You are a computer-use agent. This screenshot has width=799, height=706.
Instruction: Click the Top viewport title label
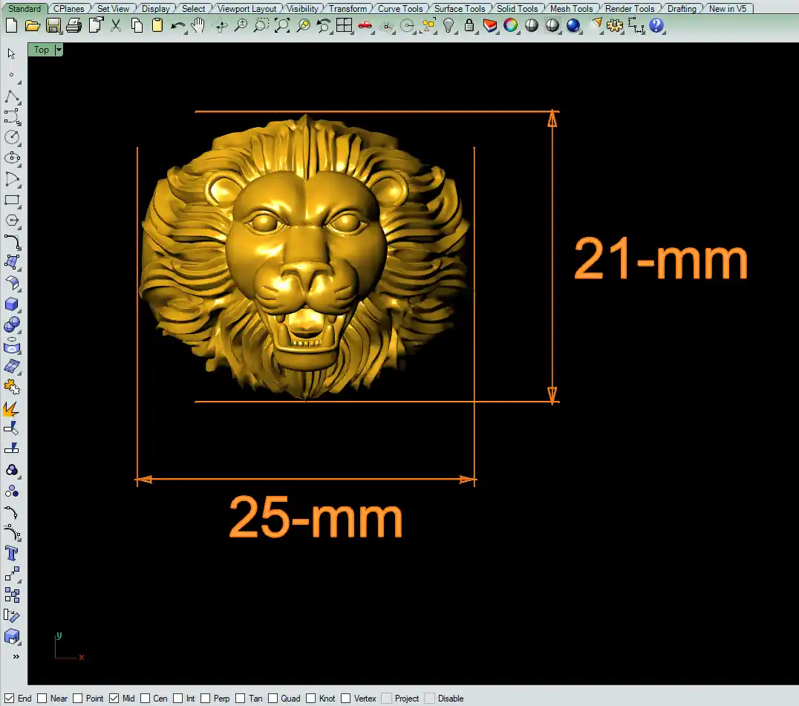pyautogui.click(x=42, y=50)
